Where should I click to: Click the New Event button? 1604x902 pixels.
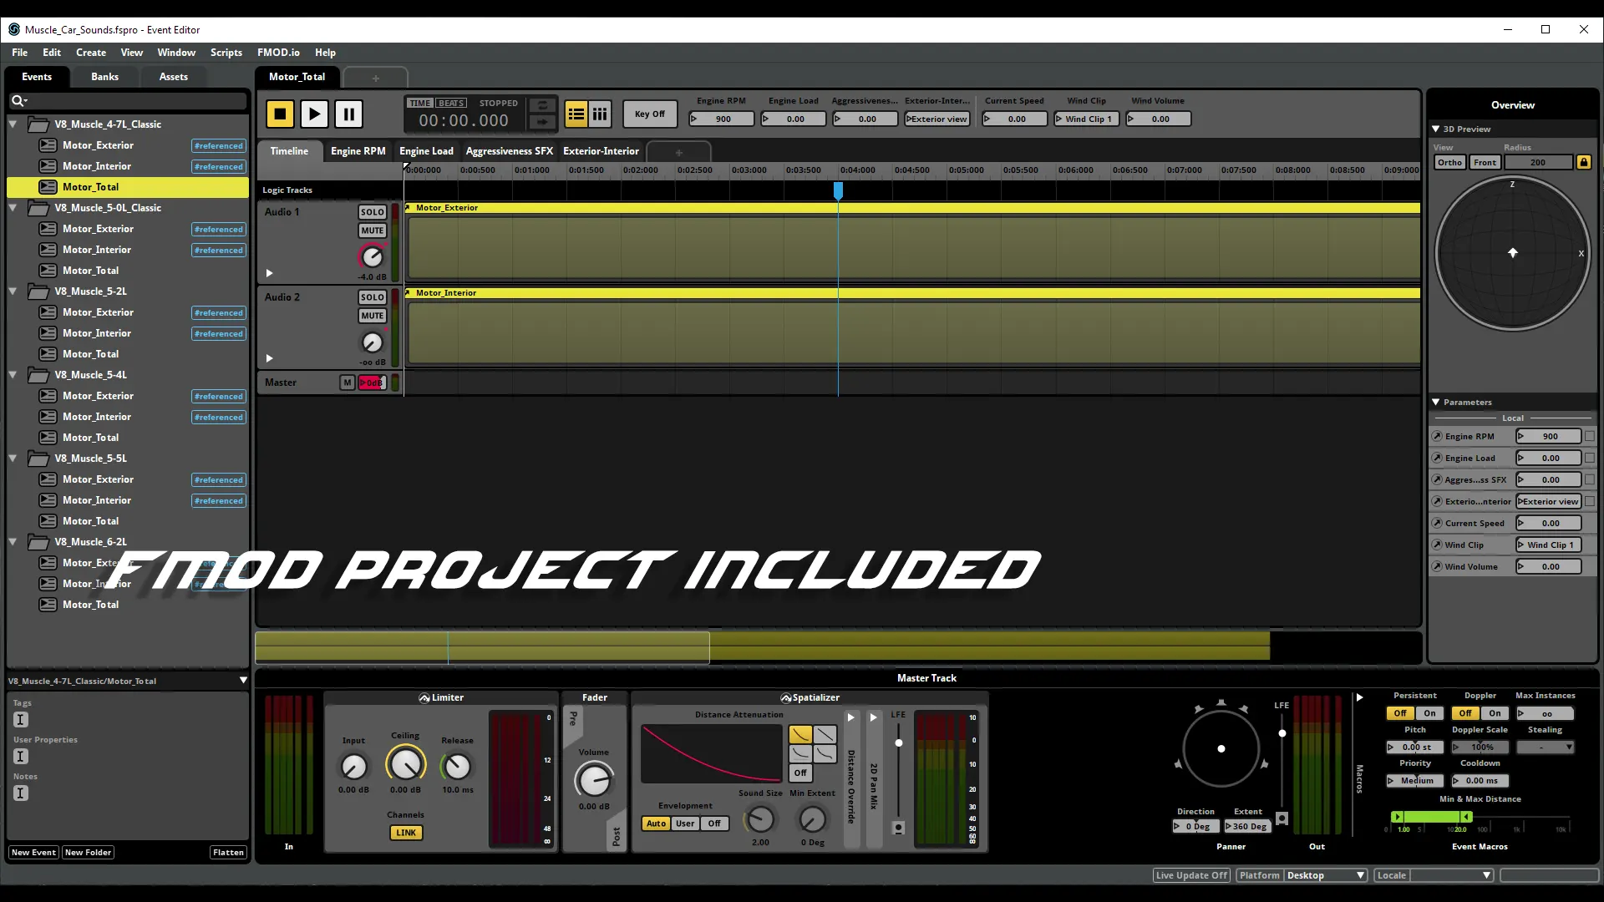point(33,853)
